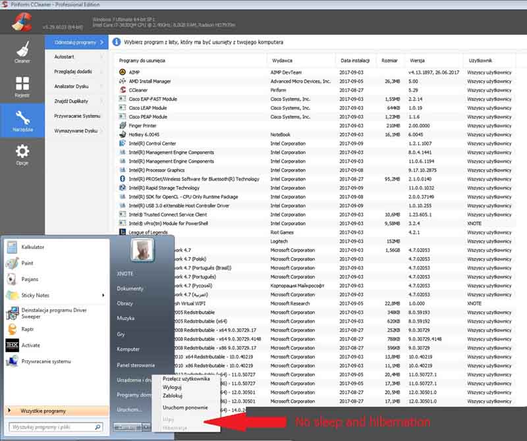This screenshot has width=527, height=441.
Task: Expand Sticky Notes jump list arrow
Action: point(103,296)
